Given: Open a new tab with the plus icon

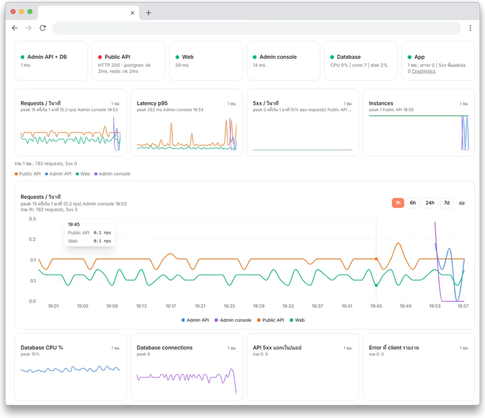Looking at the screenshot, I should tap(149, 13).
